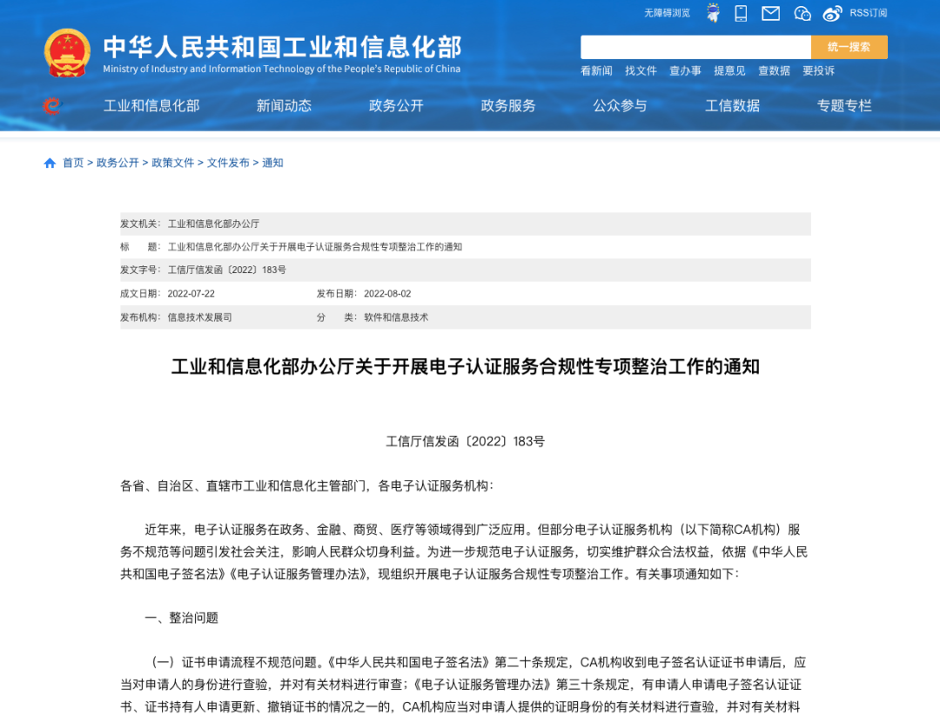Go to 政务公开 breadcrumb link
Screen dimensions: 940x715
tap(117, 163)
